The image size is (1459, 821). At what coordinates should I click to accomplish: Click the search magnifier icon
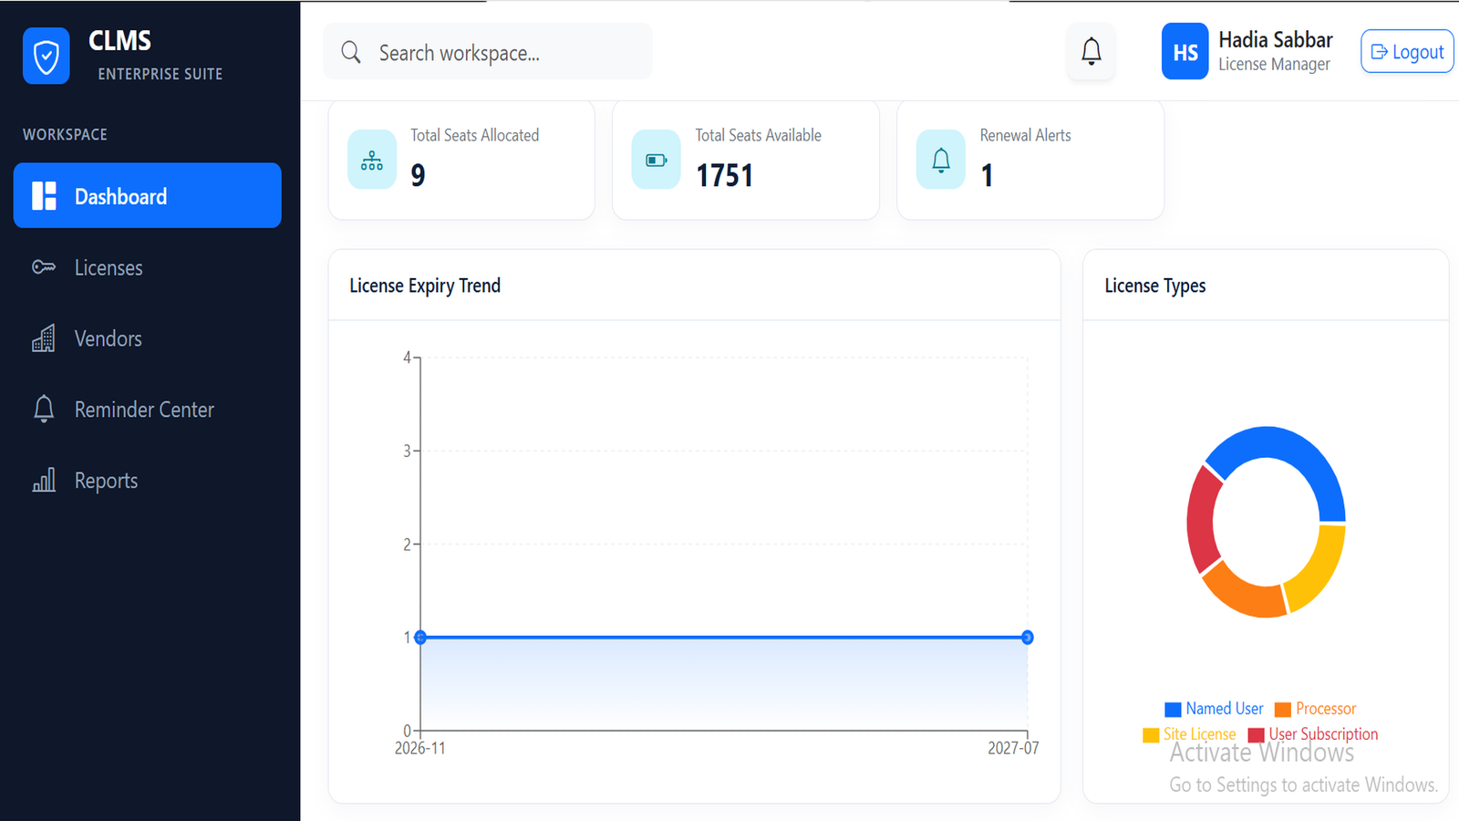click(351, 52)
